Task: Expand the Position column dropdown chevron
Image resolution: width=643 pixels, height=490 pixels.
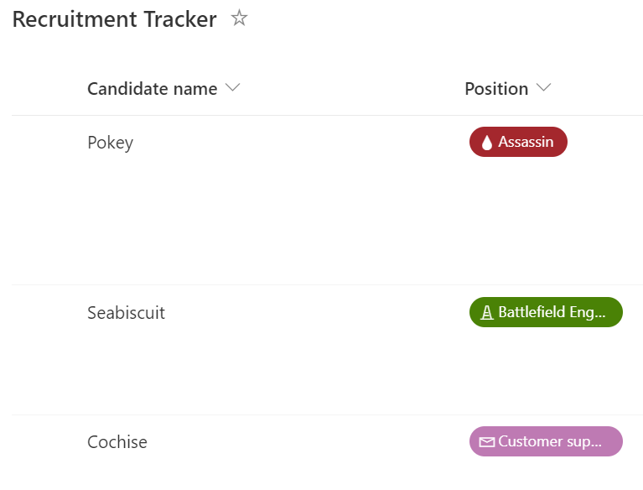Action: (x=543, y=88)
